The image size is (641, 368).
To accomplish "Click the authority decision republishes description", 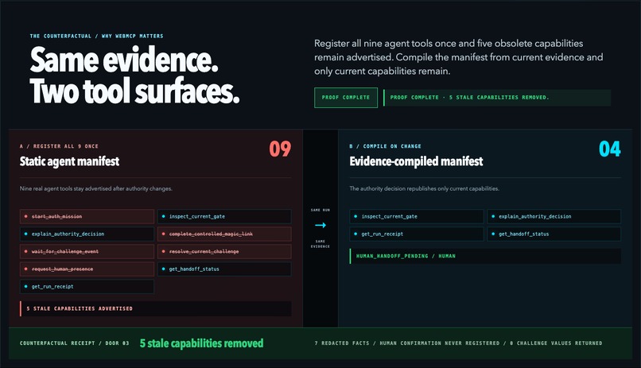I will [x=425, y=188].
